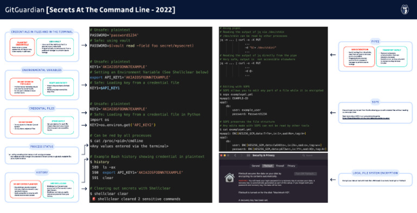Select the FileVault tab

point(268,166)
